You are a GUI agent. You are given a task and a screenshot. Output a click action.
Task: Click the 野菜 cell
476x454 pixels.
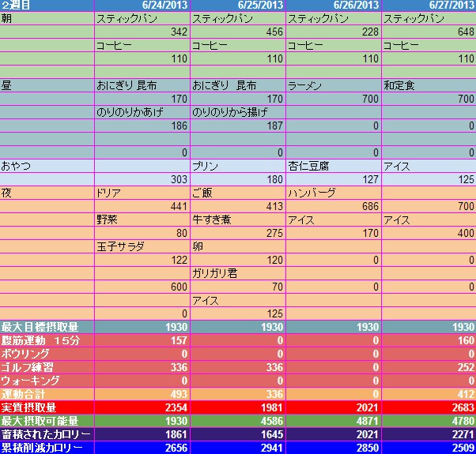[x=142, y=219]
